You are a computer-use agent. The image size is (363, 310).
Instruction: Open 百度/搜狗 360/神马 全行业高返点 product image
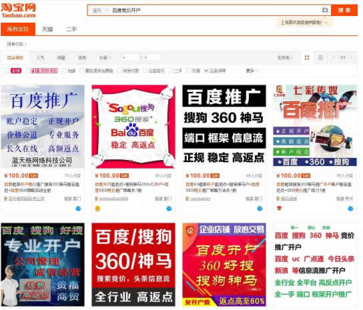(x=133, y=265)
